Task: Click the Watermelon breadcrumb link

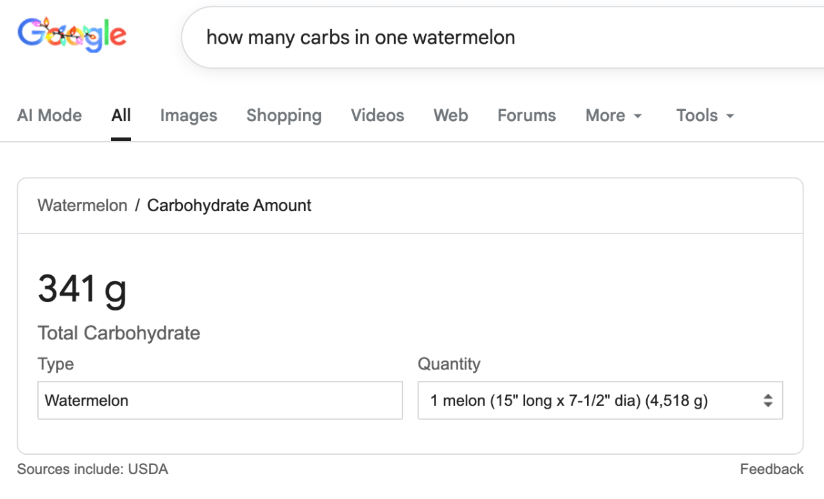Action: pyautogui.click(x=82, y=205)
